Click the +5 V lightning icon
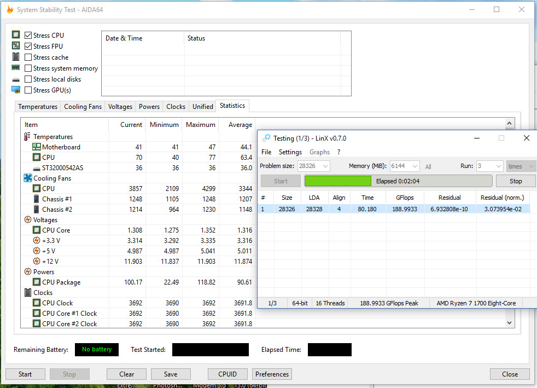Viewport: 537px width, 388px height. tap(36, 251)
